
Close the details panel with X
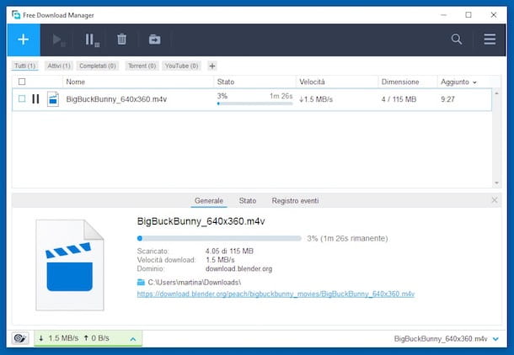coord(495,200)
